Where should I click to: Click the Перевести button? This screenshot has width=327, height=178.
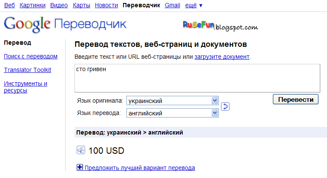click(x=295, y=99)
